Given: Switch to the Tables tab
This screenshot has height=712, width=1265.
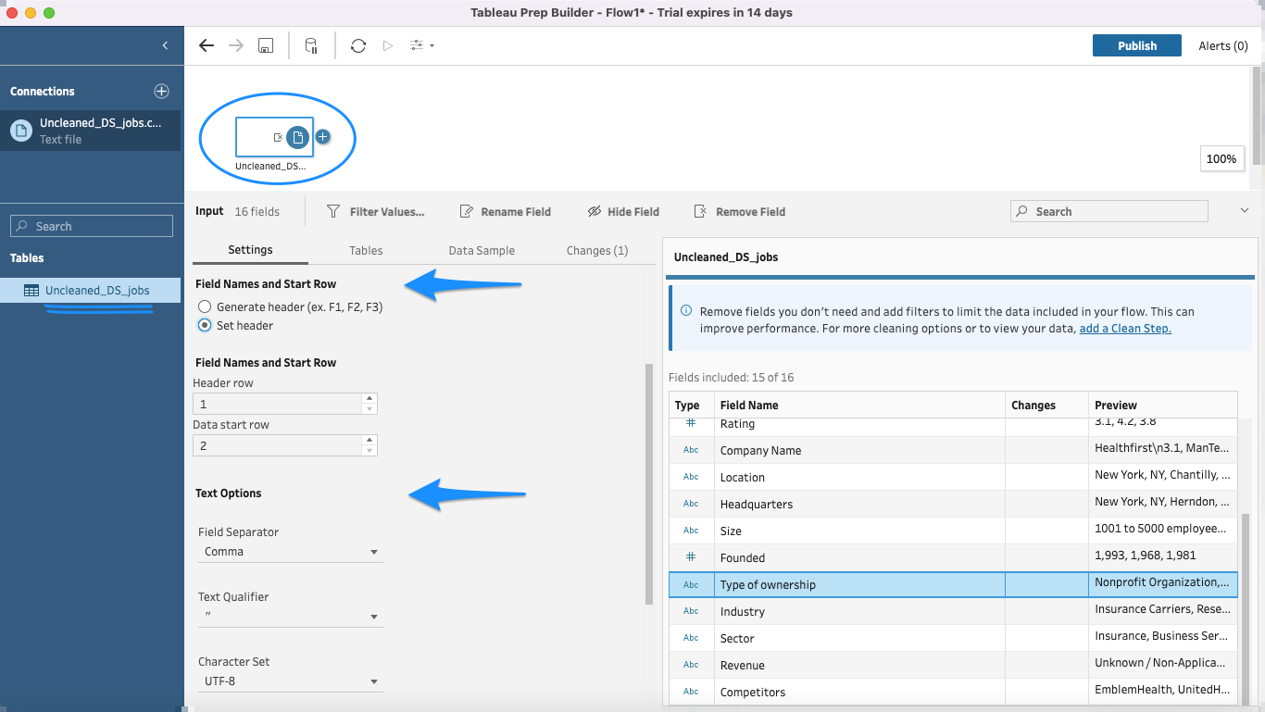Looking at the screenshot, I should point(366,250).
